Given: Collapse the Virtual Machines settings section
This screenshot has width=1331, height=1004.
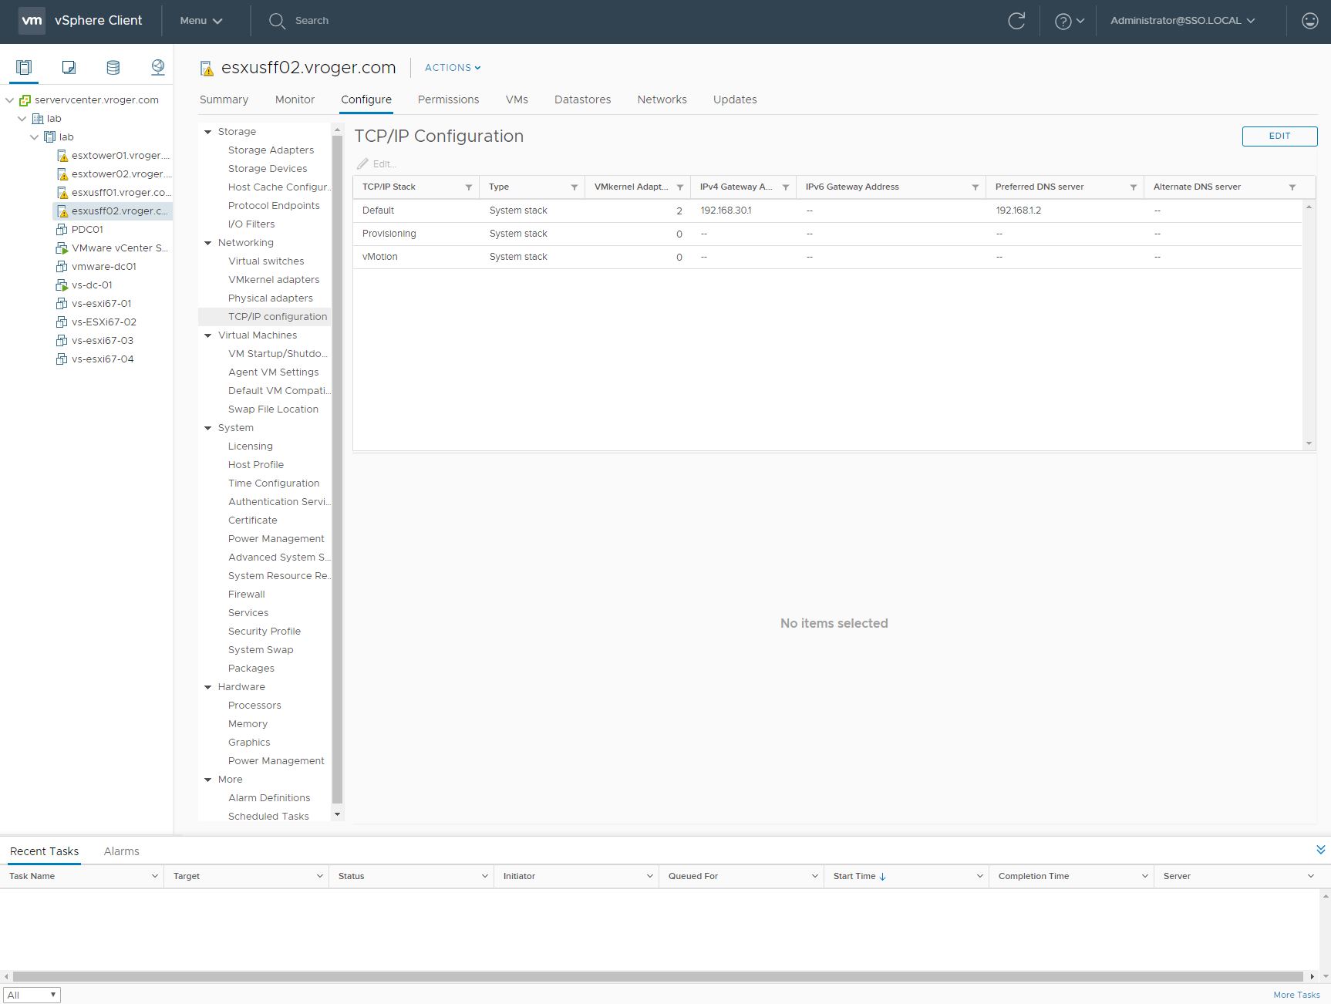Looking at the screenshot, I should coord(208,335).
